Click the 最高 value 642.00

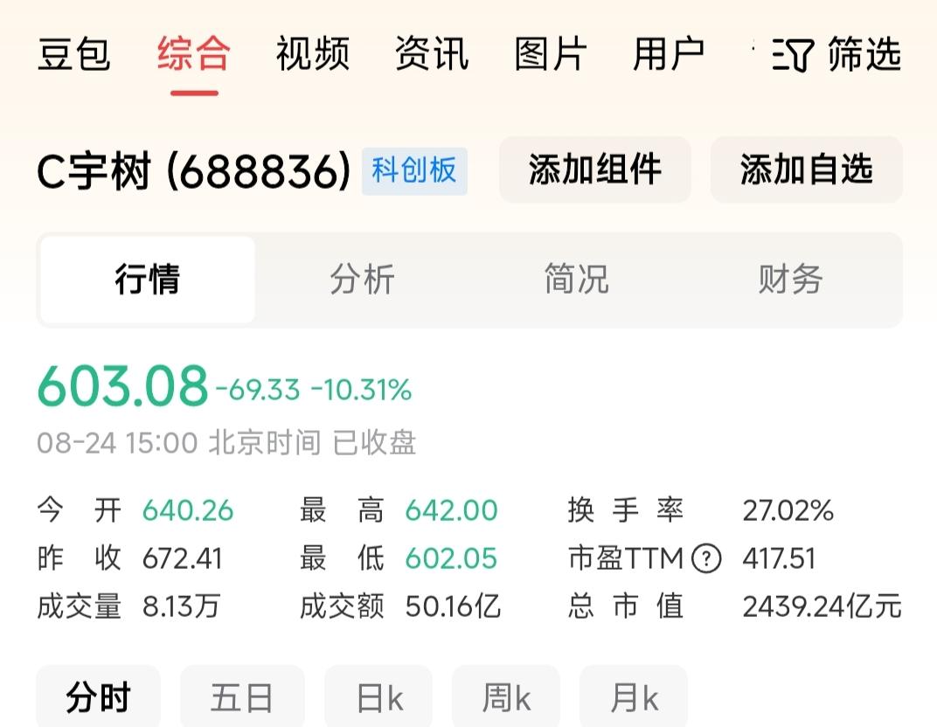[451, 511]
